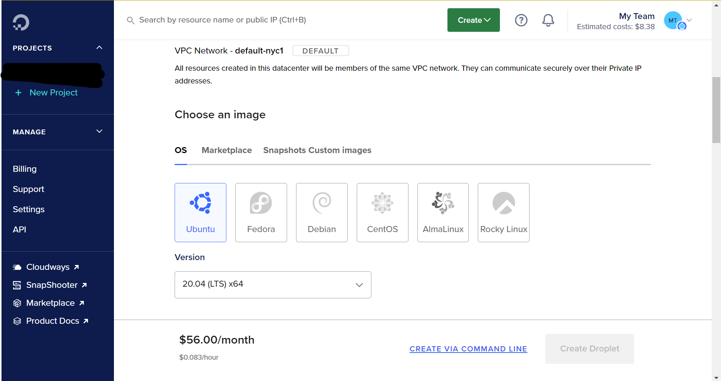Click the DEFAULT VPC badge

pos(320,51)
